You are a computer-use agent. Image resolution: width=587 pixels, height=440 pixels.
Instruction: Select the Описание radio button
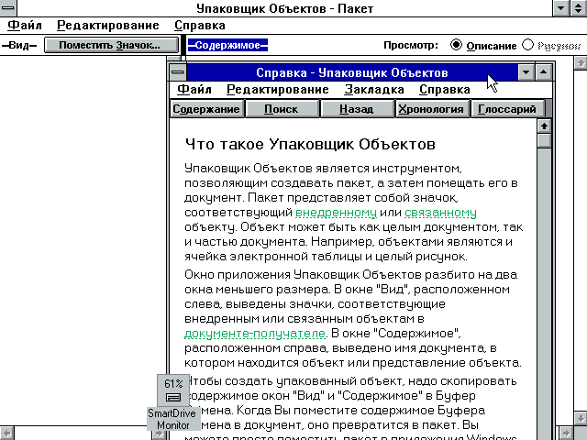coord(457,44)
